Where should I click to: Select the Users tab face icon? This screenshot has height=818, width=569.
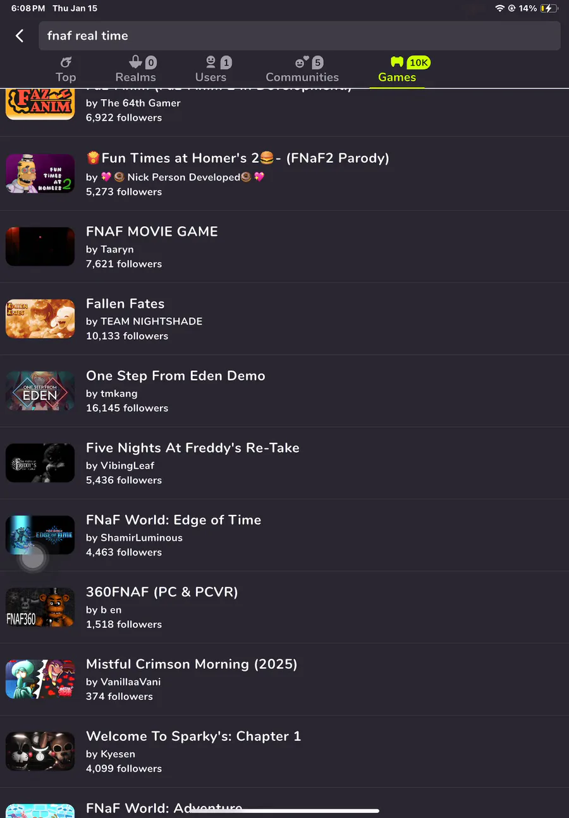pos(211,62)
